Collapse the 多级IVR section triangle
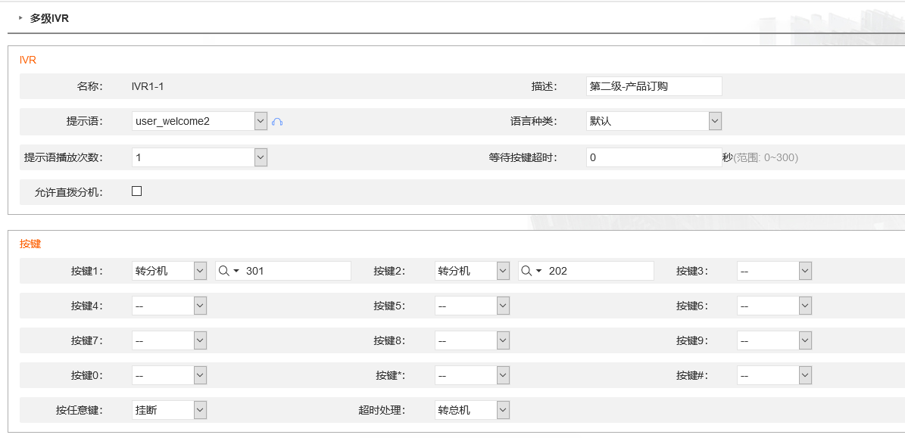The width and height of the screenshot is (905, 438). pyautogui.click(x=20, y=18)
